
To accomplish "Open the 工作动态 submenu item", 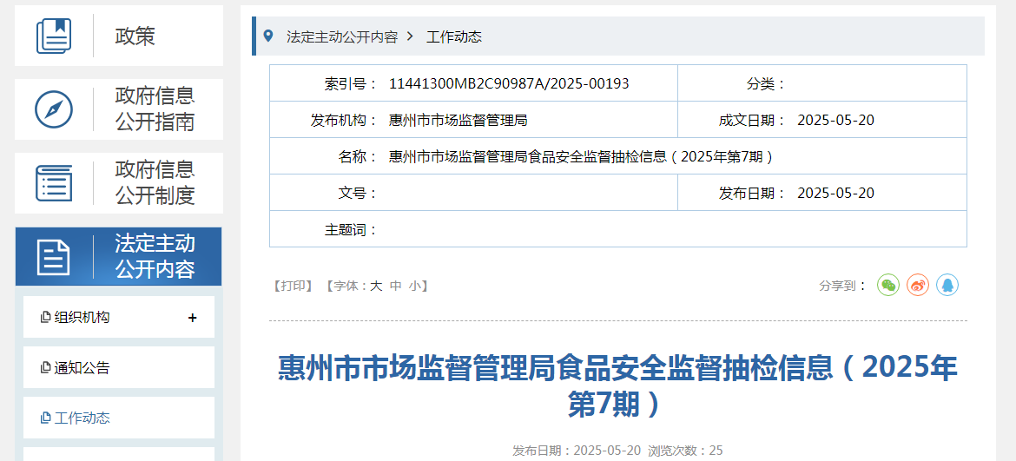I will tap(119, 418).
